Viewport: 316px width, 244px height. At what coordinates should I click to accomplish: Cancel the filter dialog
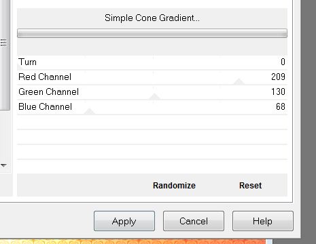[x=194, y=221]
